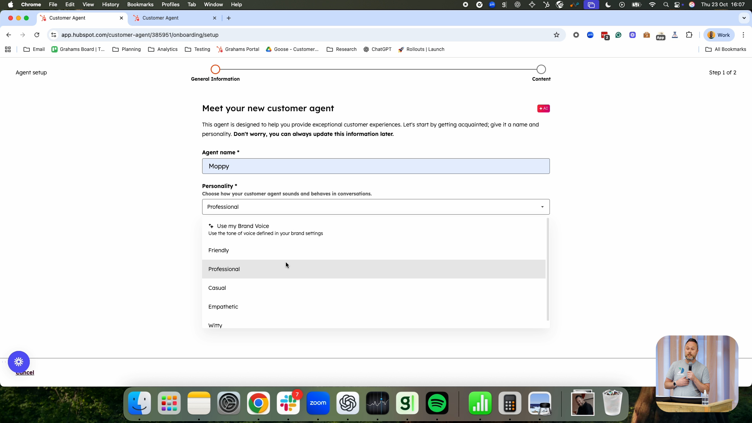Click the AI badge next to the heading
The image size is (752, 423).
[544, 108]
